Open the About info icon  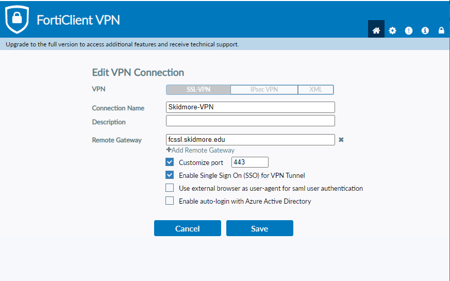click(x=425, y=30)
